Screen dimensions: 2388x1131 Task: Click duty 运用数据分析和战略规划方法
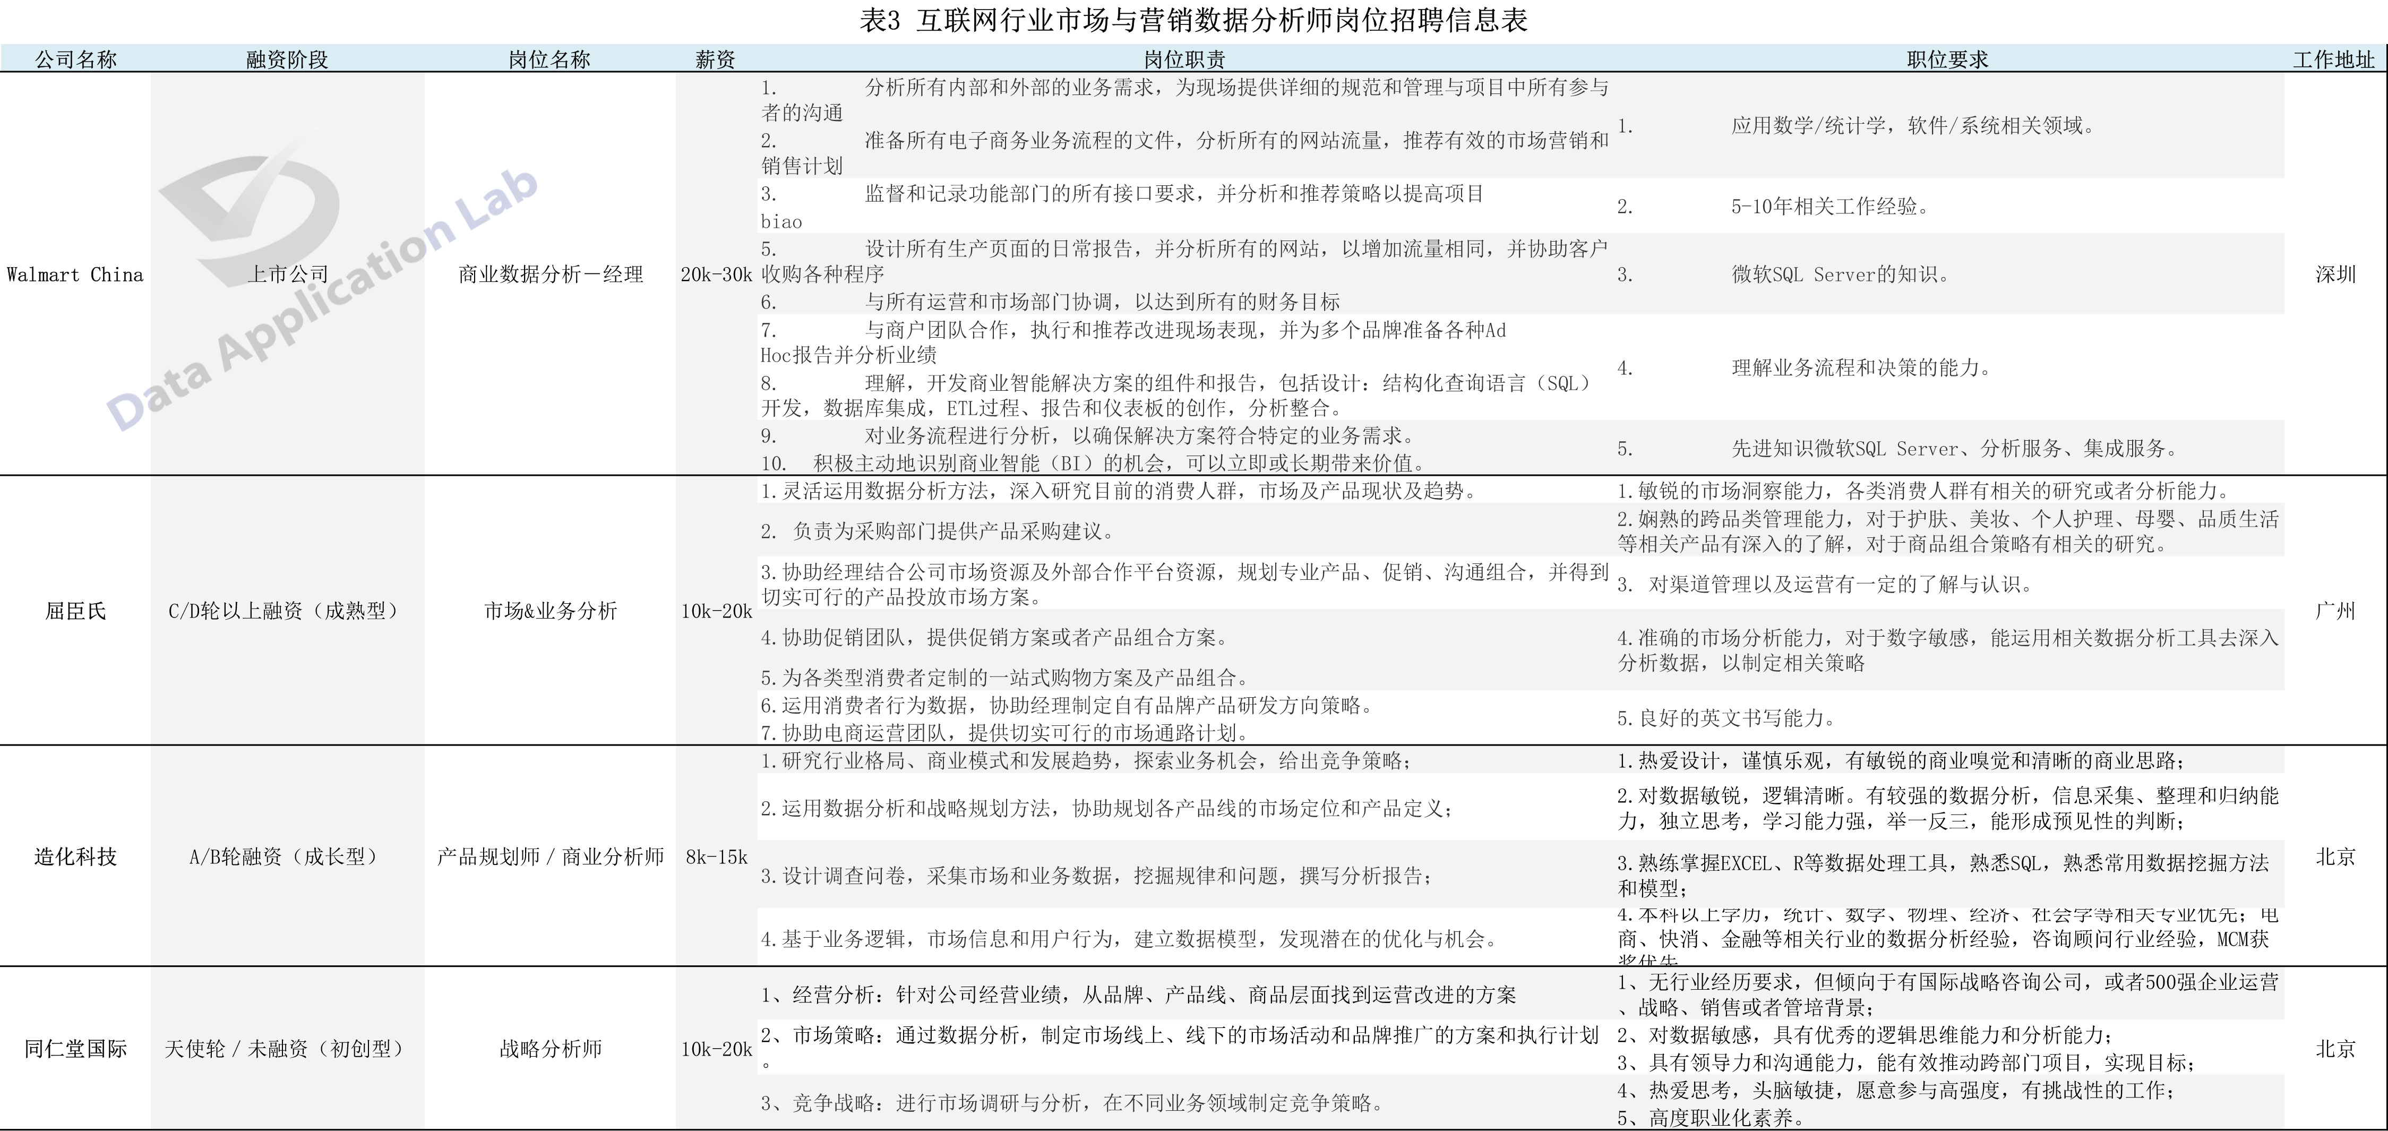tap(1108, 808)
